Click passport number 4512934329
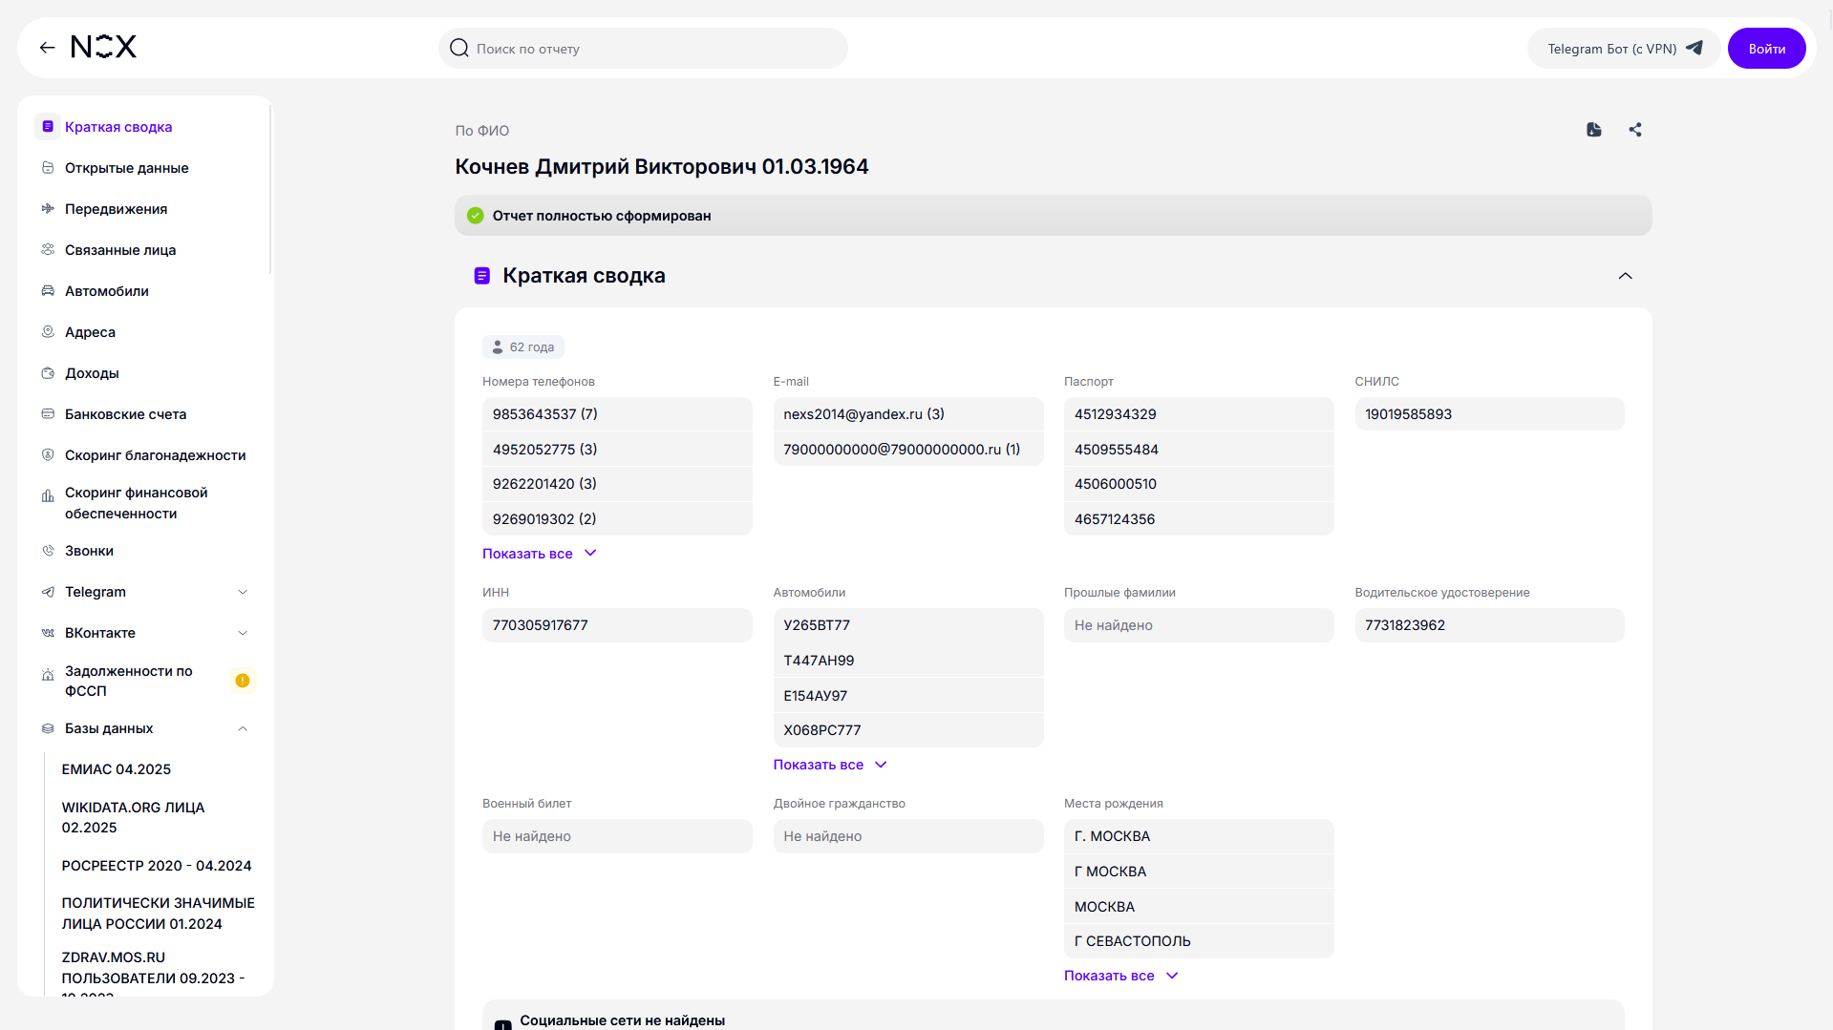Screen dimensions: 1833x1030 point(1199,414)
